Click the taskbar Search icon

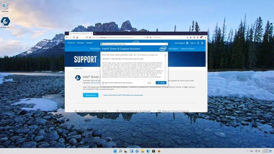pos(120,151)
